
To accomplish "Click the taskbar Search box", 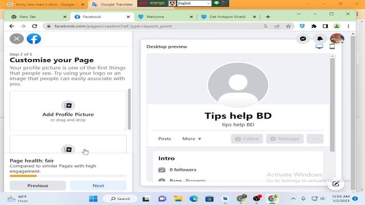I will click(x=120, y=199).
